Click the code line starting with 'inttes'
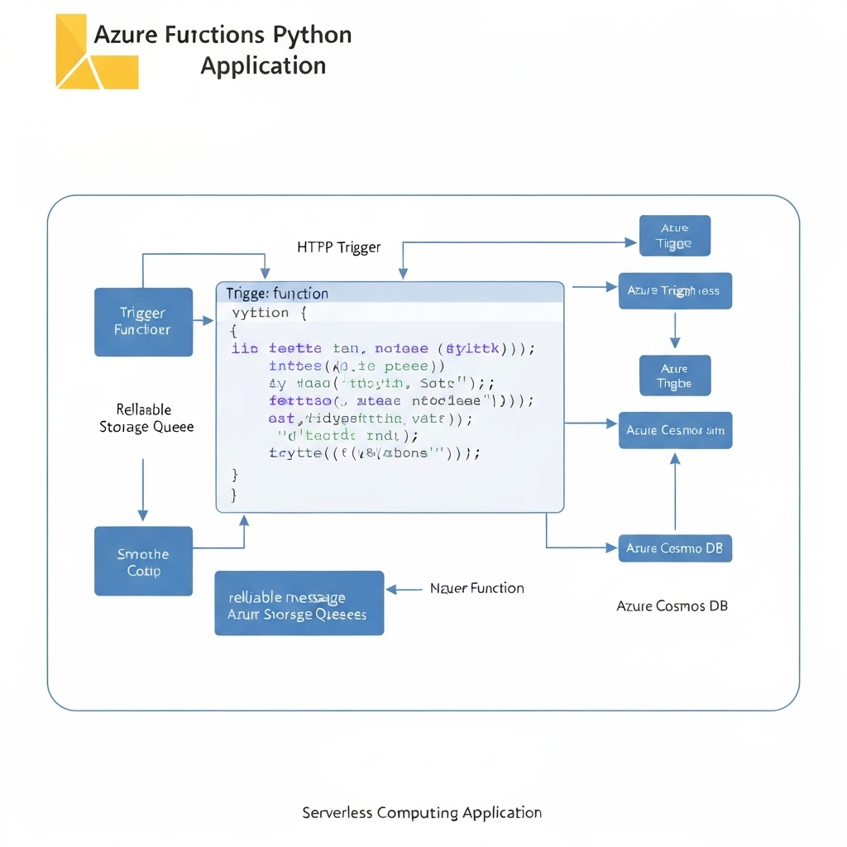 tap(357, 366)
